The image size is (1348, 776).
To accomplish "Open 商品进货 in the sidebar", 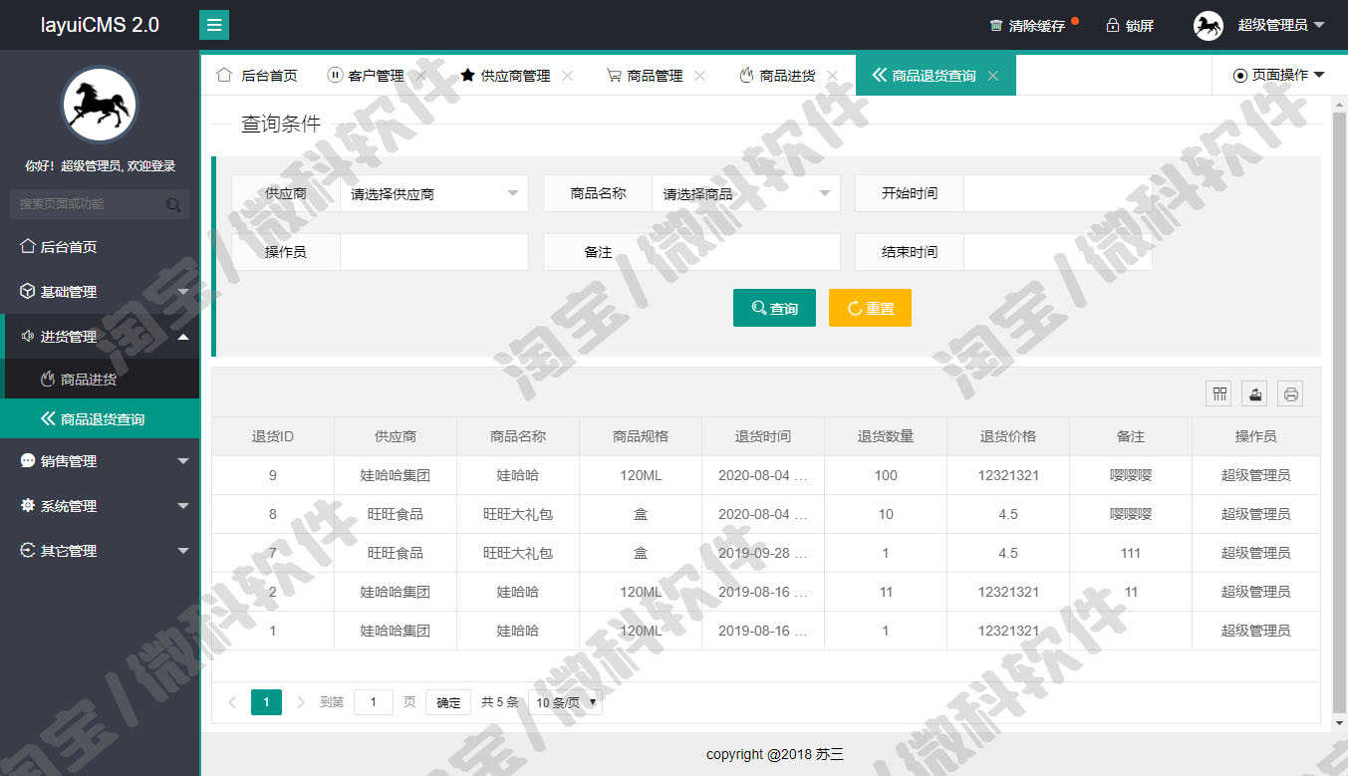I will 100,380.
